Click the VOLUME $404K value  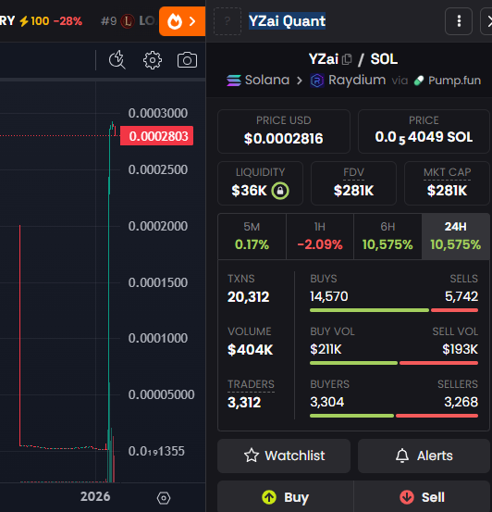[250, 350]
